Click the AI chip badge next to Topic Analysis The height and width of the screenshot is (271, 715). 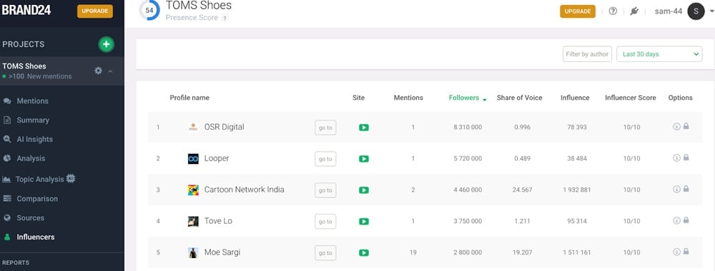tap(71, 179)
